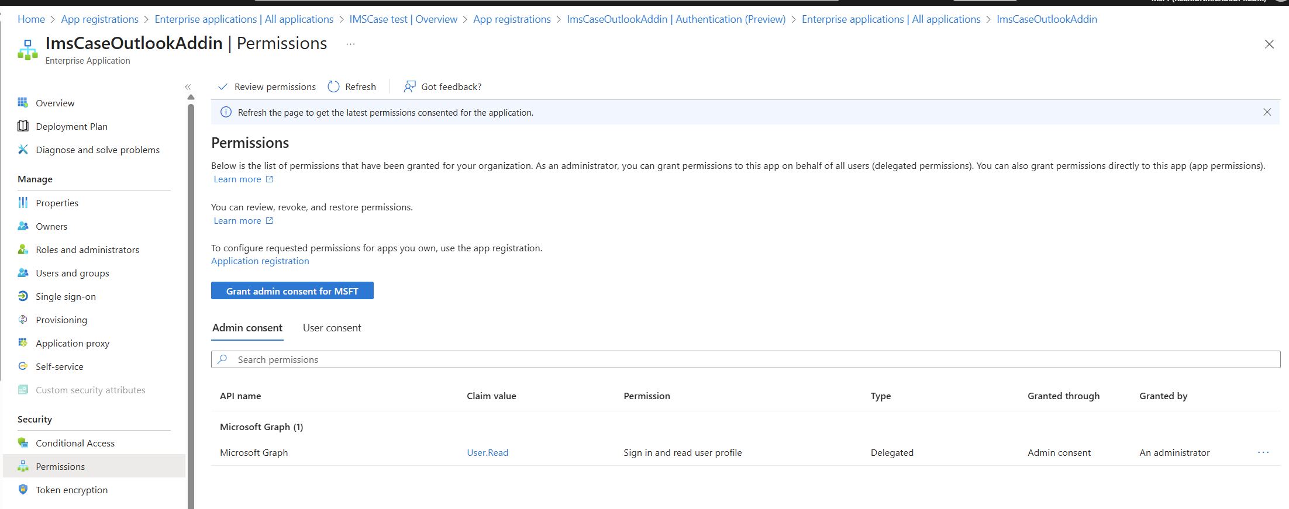Click the ImsCaseOutlookAddin enterprise application icon
The width and height of the screenshot is (1289, 509).
27,50
